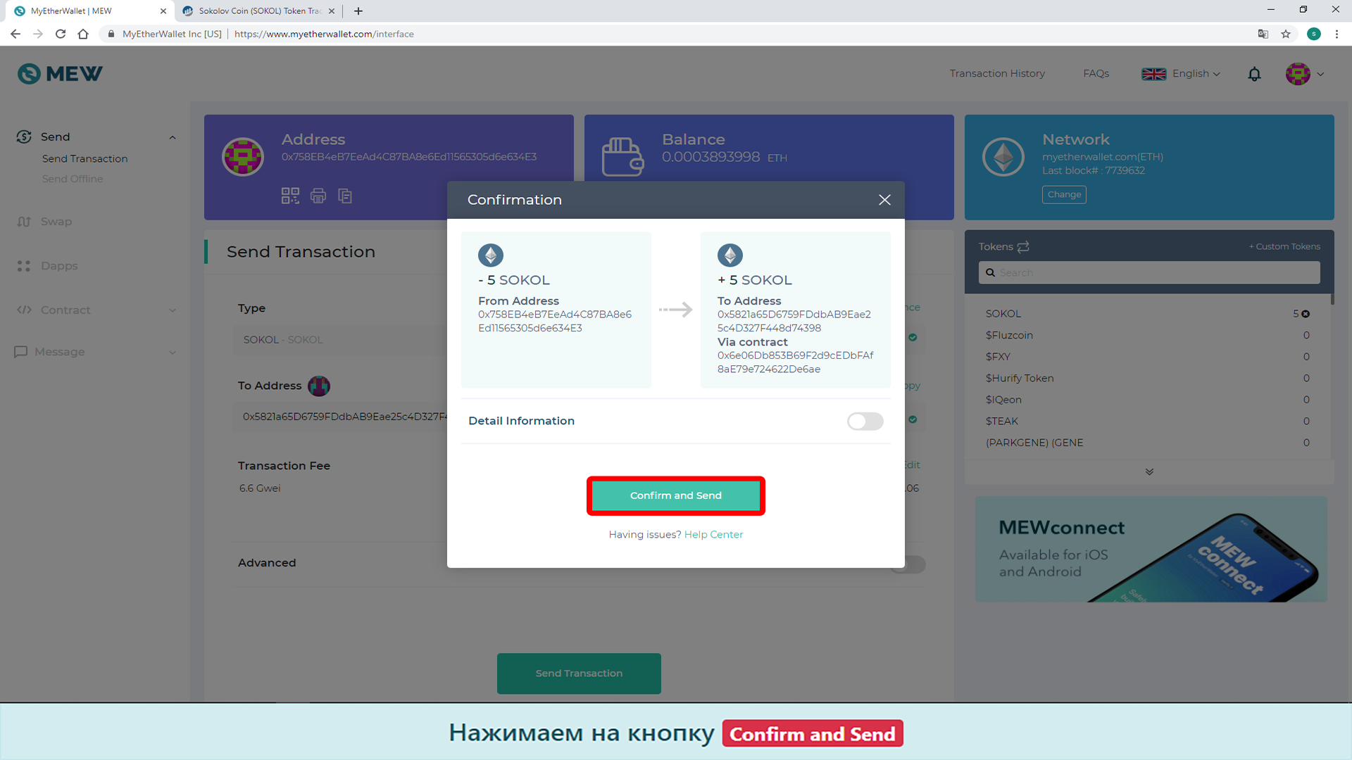Bookmark this page with star

(1286, 34)
